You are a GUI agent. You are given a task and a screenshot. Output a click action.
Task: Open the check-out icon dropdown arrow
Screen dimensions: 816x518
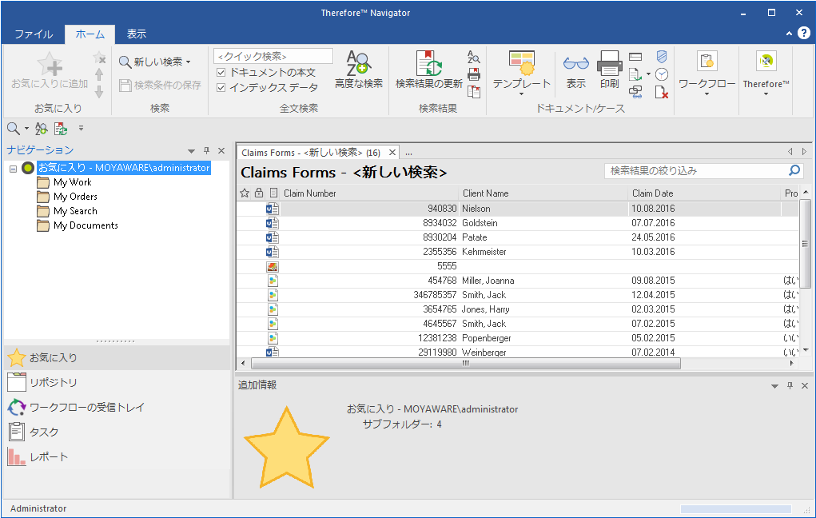[x=648, y=74]
